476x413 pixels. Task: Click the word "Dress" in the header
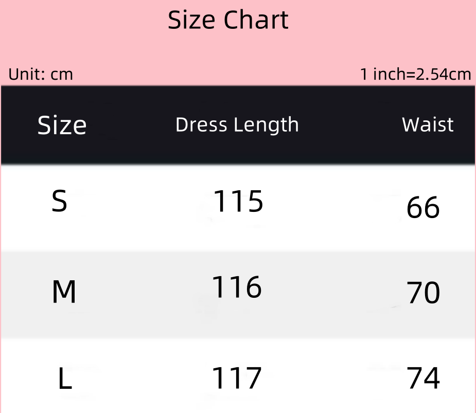[x=201, y=125]
